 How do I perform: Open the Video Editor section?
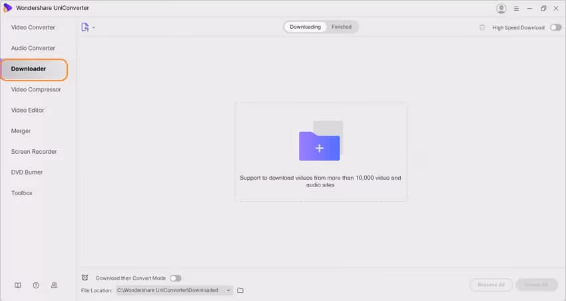[27, 110]
